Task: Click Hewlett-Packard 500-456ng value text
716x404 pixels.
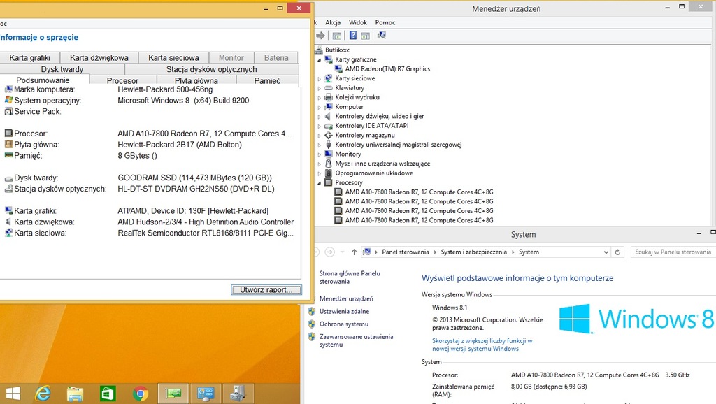Action: coord(165,89)
